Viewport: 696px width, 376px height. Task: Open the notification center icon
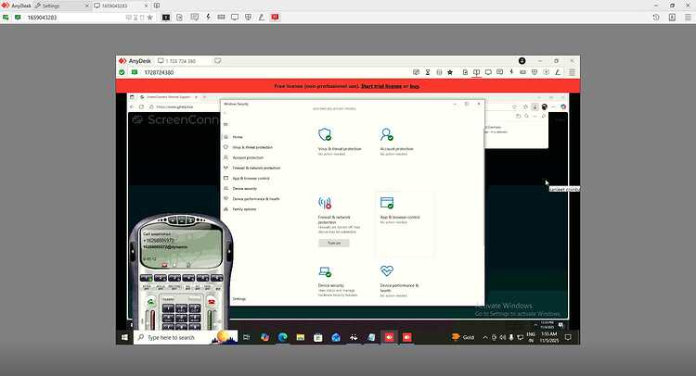point(568,337)
